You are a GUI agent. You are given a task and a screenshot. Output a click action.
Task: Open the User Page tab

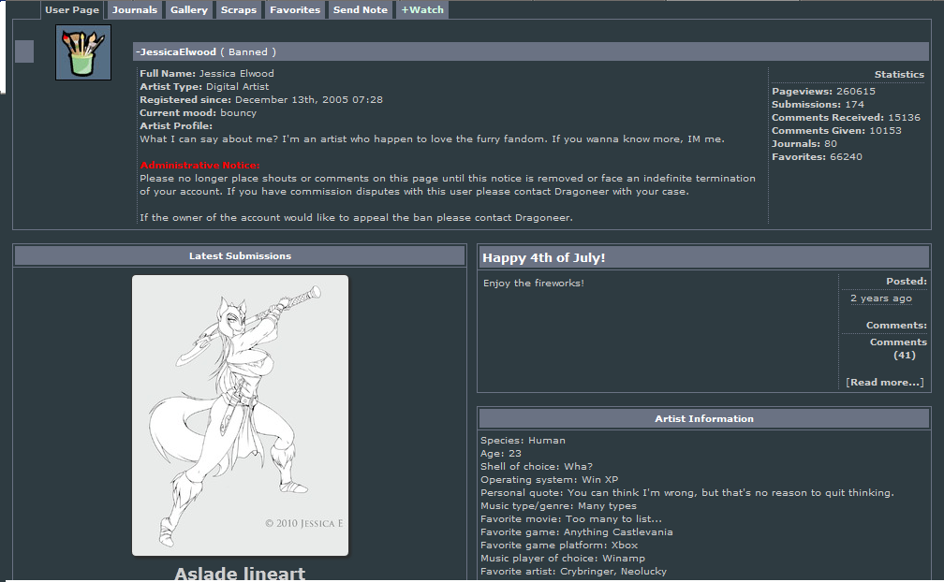tap(72, 10)
